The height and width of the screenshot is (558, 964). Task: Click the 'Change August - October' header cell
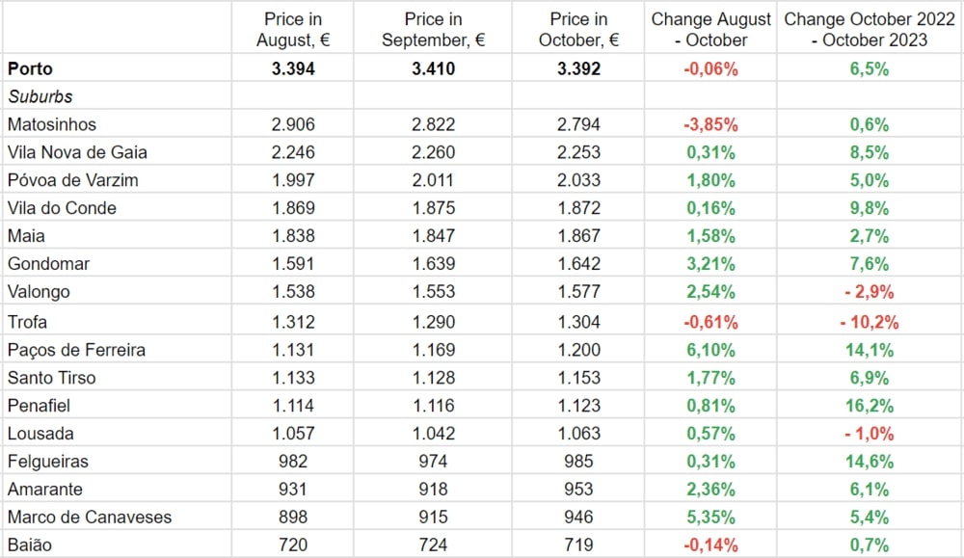711,29
